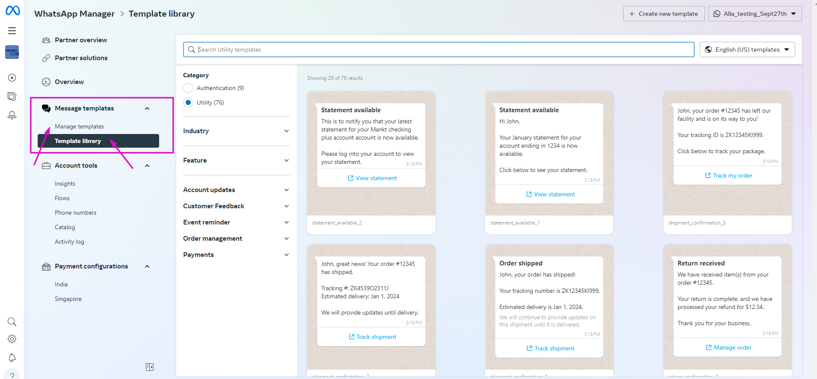Viewport: 817px width, 379px height.
Task: Select the Utility category radio button
Action: (188, 102)
